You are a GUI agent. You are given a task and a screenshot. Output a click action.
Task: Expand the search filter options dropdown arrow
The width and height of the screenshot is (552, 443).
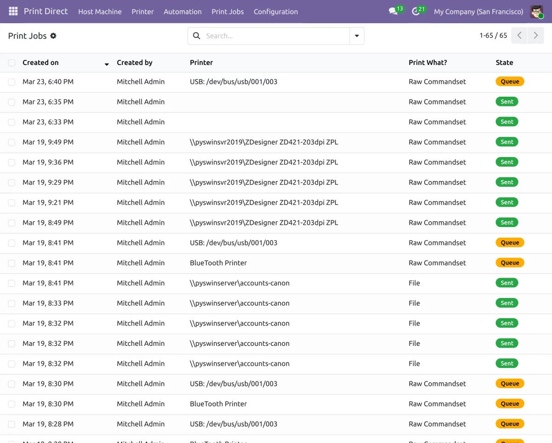pyautogui.click(x=356, y=36)
